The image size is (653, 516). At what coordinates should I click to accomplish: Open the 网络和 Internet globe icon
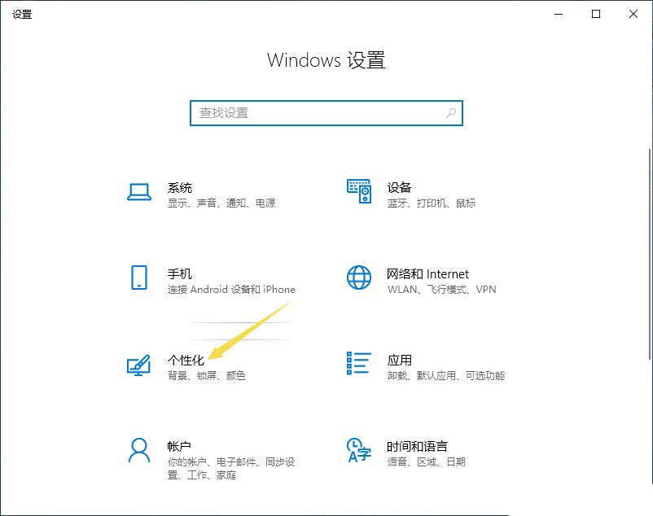point(359,278)
